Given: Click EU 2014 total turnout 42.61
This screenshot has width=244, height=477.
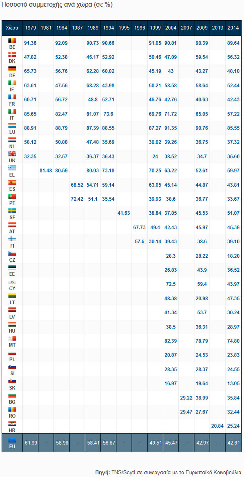Looking at the screenshot, I should point(233,443).
